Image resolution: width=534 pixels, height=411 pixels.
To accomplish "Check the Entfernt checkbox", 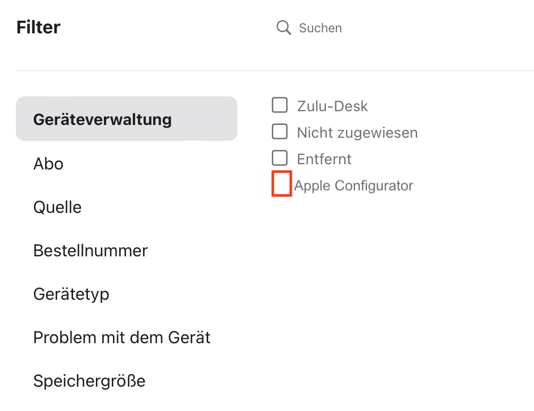I will (280, 158).
